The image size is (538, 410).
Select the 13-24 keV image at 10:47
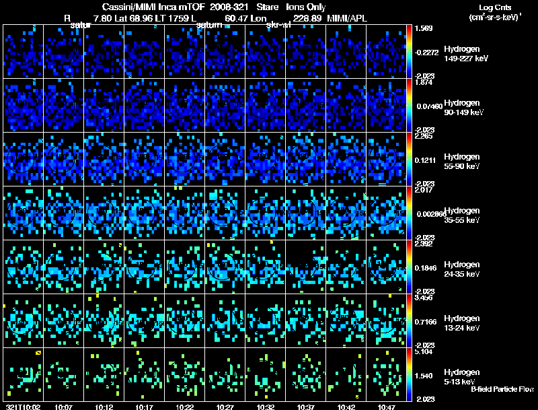[386, 320]
